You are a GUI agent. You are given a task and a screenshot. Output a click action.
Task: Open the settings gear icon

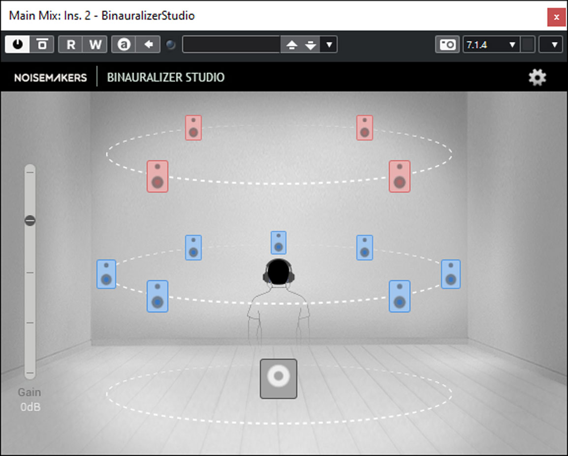click(x=537, y=78)
